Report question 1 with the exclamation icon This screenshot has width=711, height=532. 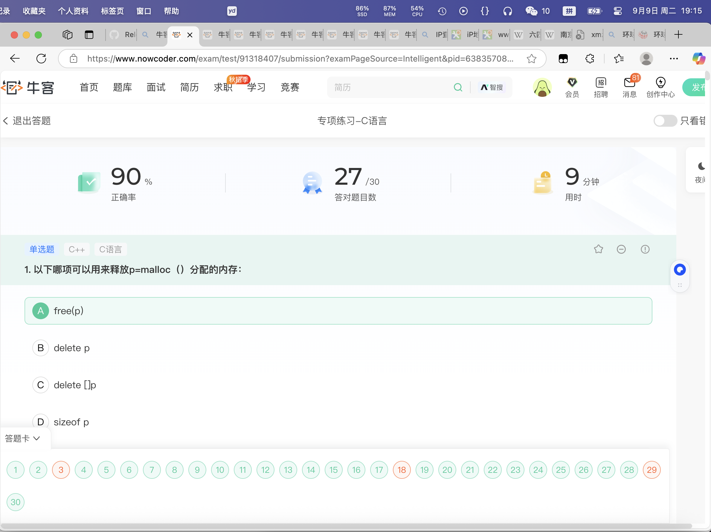[645, 249]
